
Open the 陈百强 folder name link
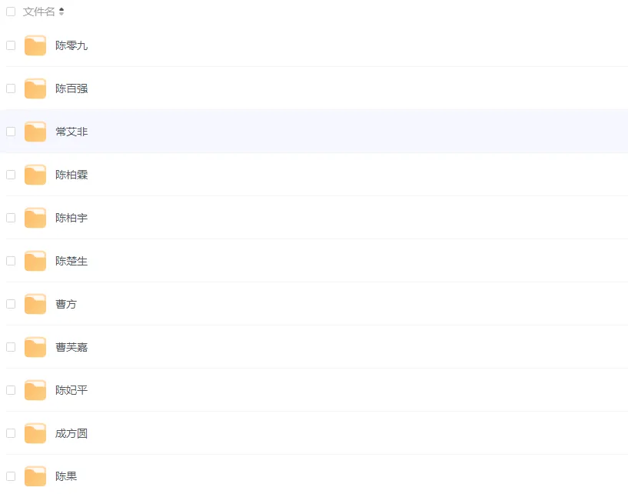(71, 88)
